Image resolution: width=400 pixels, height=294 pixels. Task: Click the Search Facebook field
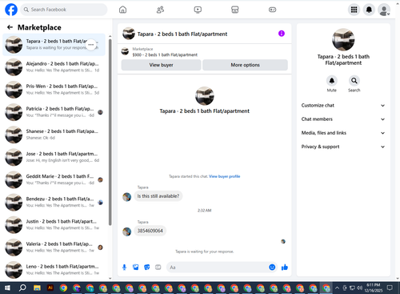click(64, 10)
